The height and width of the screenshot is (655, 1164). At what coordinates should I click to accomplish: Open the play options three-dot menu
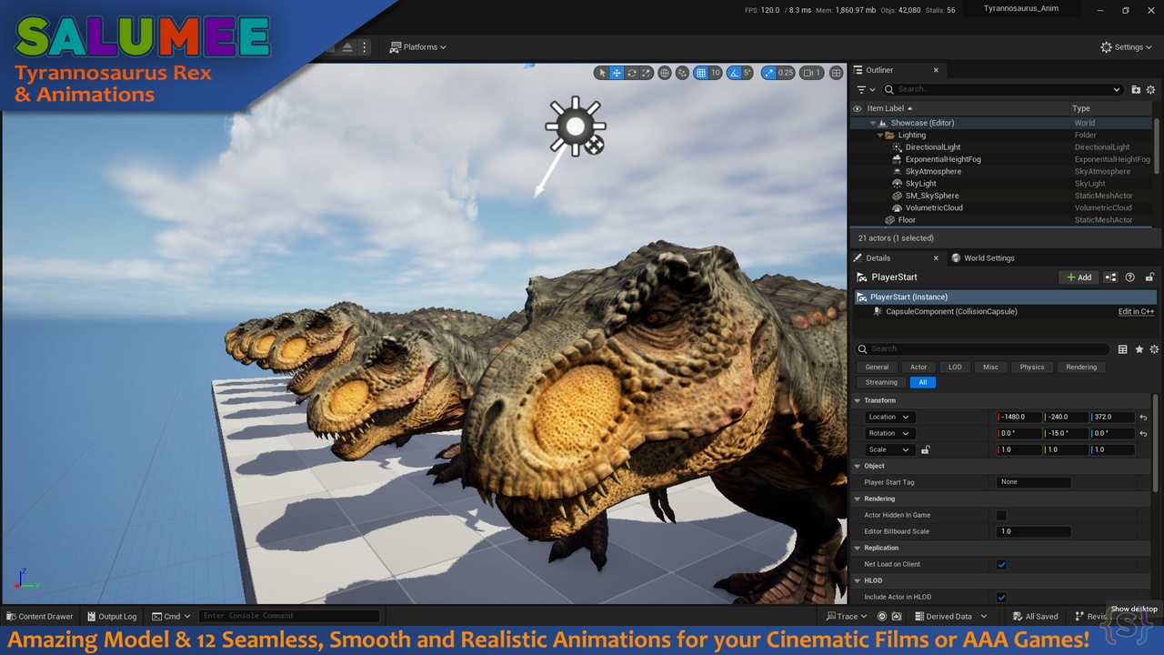365,47
